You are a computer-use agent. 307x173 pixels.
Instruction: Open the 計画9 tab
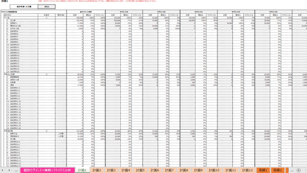tap(199, 170)
